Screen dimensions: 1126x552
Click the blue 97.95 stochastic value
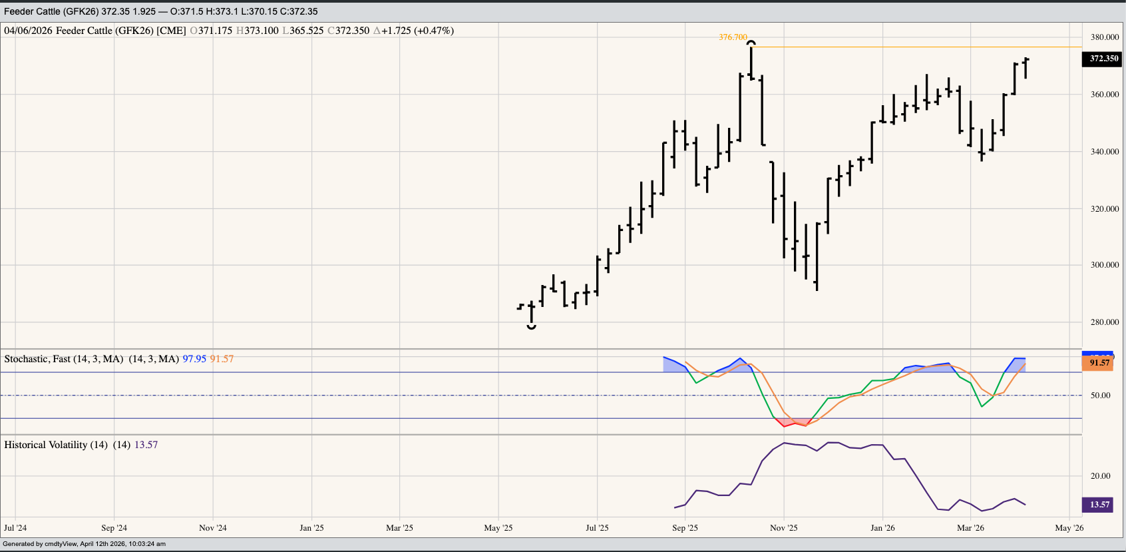point(194,359)
